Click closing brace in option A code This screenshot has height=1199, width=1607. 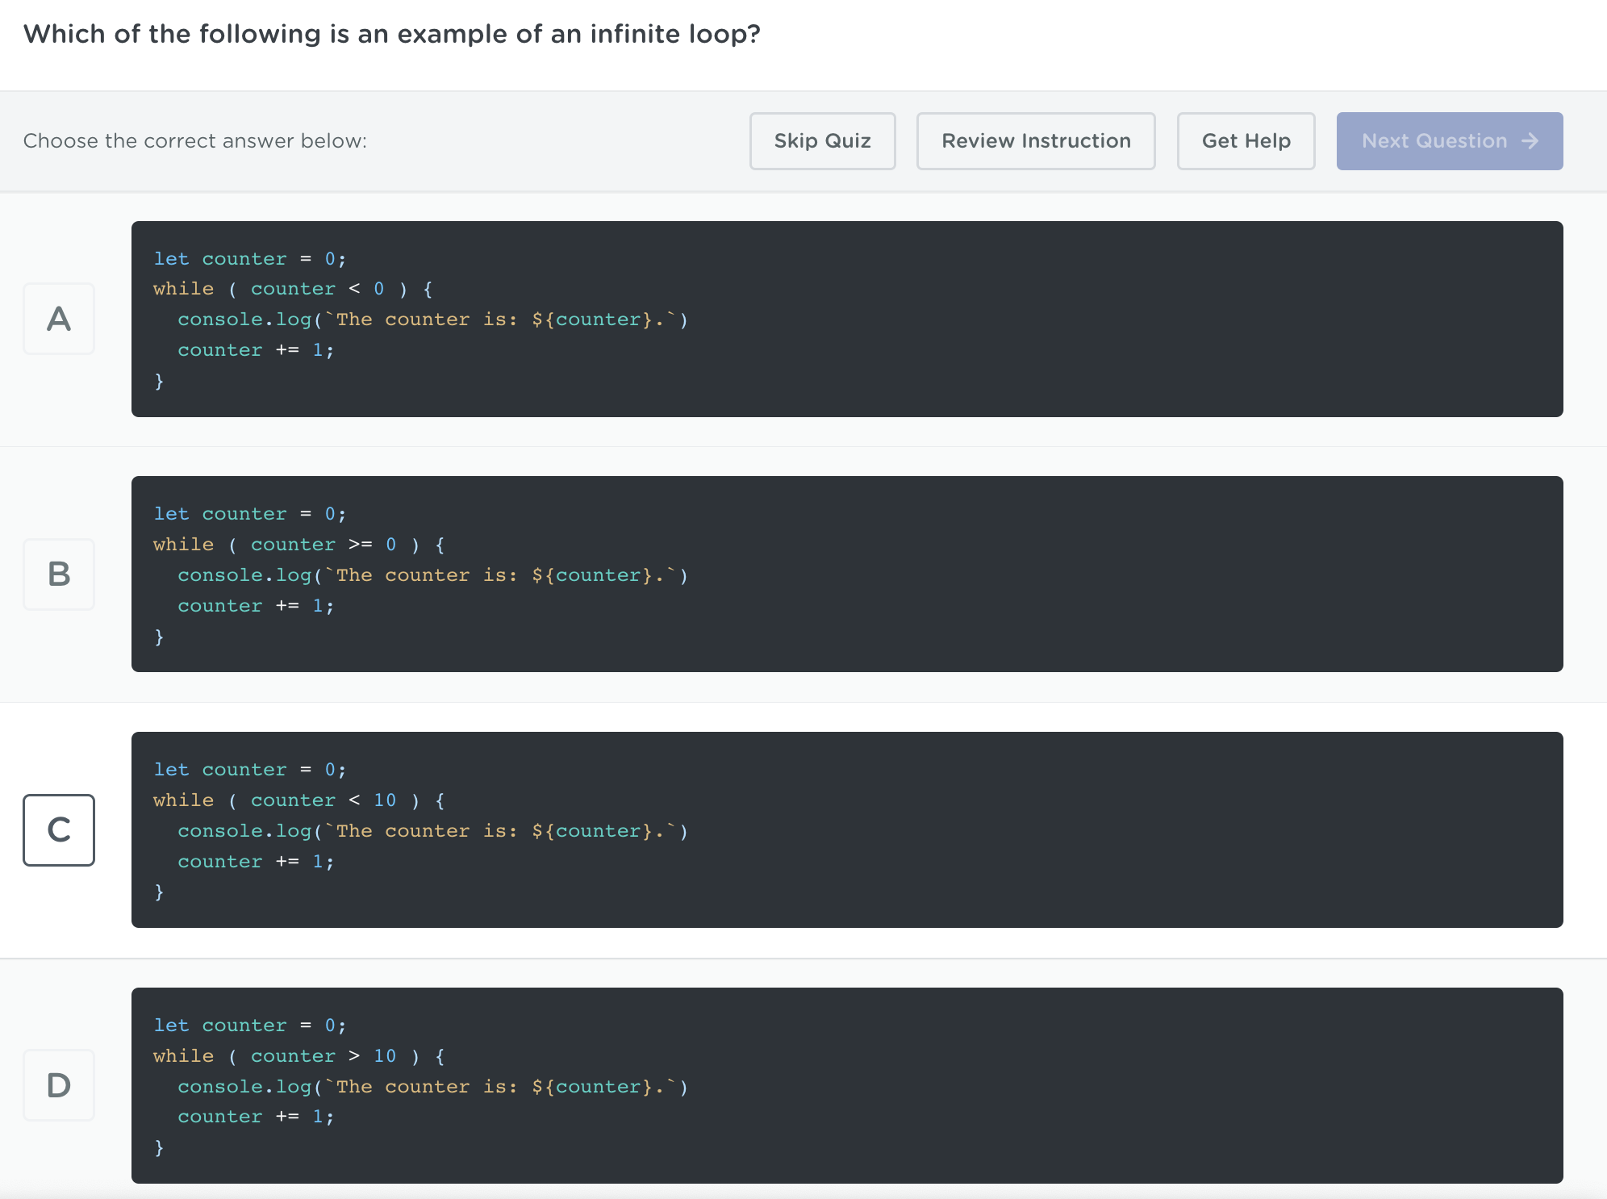coord(159,381)
